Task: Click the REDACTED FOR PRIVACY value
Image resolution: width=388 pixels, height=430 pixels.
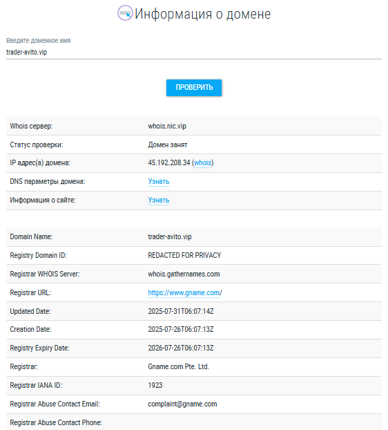Action: (184, 255)
